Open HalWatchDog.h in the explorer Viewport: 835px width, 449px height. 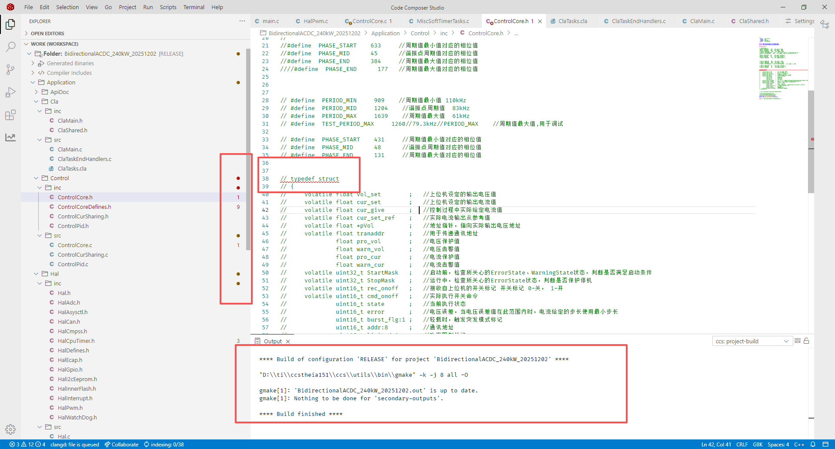pyautogui.click(x=77, y=417)
